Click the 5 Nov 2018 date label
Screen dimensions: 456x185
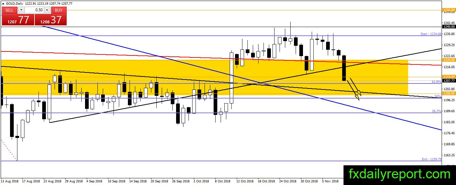tap(330, 181)
